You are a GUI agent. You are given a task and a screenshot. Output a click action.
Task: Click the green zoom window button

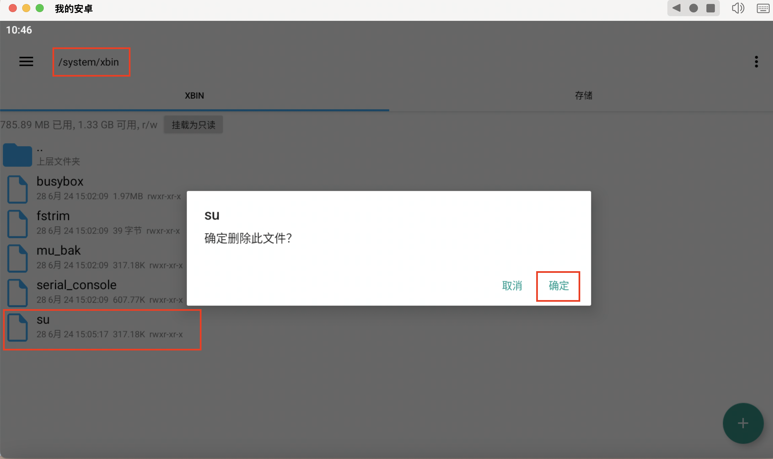point(40,8)
